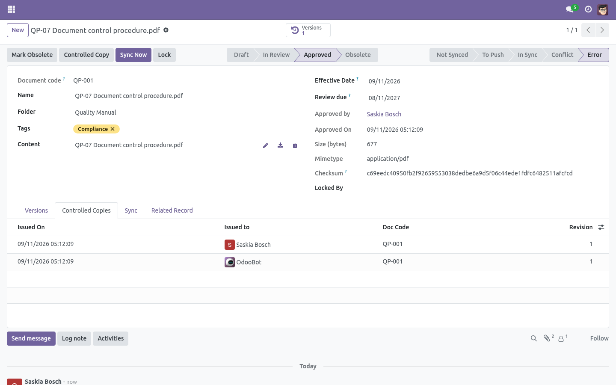Follow this document
Viewport: 616px width, 385px height.
[599, 338]
